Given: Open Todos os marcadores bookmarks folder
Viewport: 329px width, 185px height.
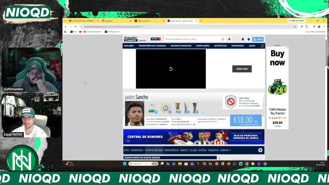Looking at the screenshot, I should pos(316,32).
